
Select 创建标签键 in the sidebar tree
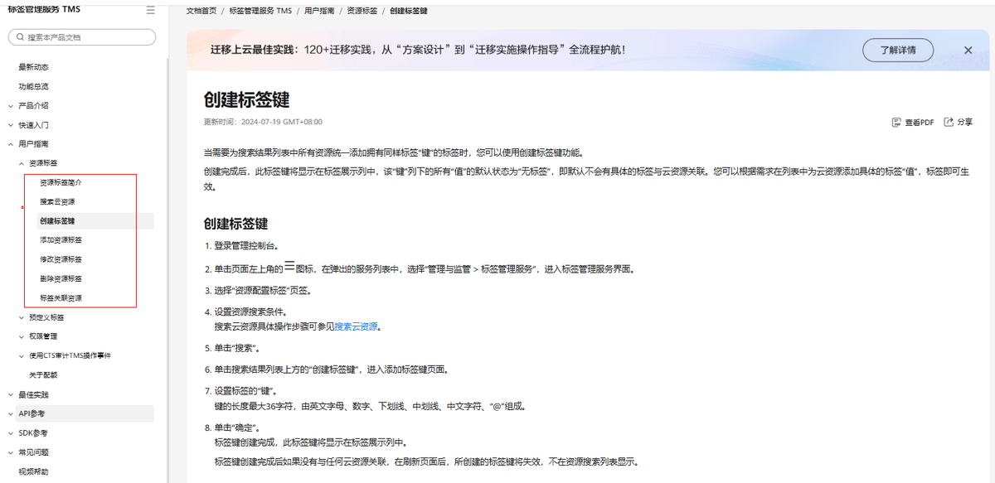coord(57,221)
